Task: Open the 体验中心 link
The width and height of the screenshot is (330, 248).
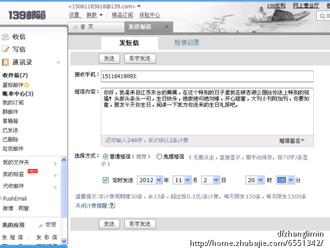Action: coord(150,15)
